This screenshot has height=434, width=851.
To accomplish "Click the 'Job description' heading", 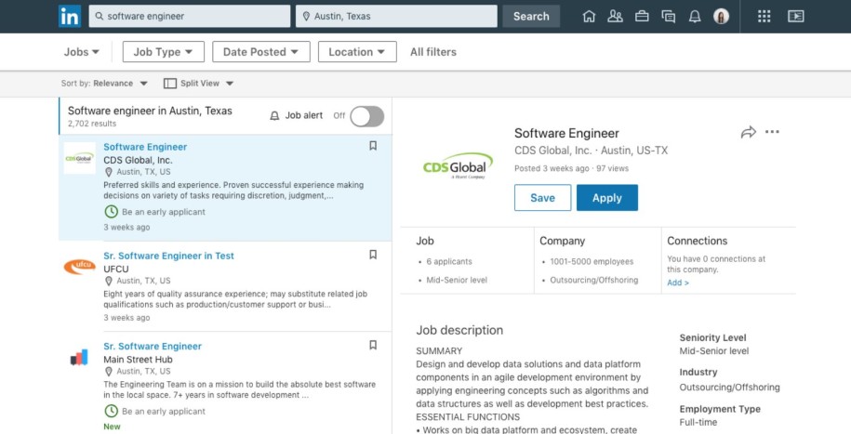I will [x=459, y=330].
